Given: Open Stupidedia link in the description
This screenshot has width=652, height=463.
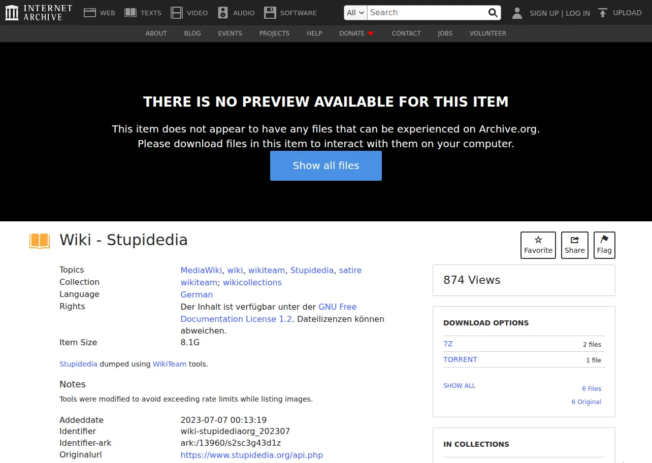Looking at the screenshot, I should pyautogui.click(x=78, y=364).
